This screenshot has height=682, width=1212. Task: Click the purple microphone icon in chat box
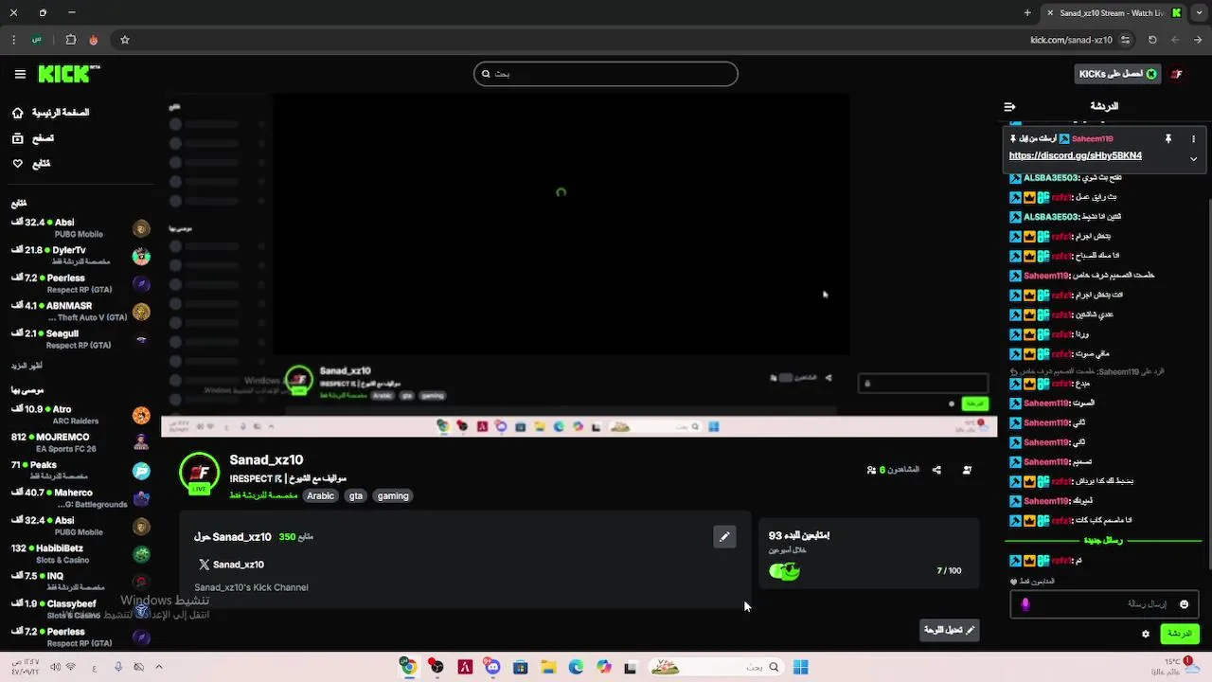(1025, 604)
